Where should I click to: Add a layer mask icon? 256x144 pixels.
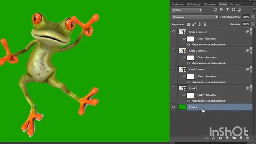[x=220, y=138]
